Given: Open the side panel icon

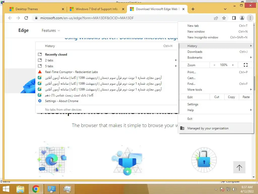Looking at the screenshot, I should [234, 18].
